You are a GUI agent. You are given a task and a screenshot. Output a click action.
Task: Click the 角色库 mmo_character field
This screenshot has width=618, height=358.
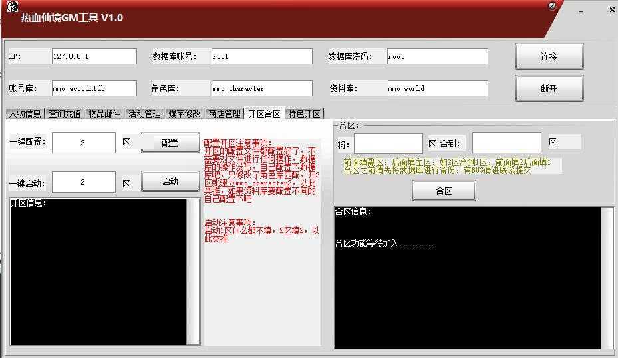[261, 88]
